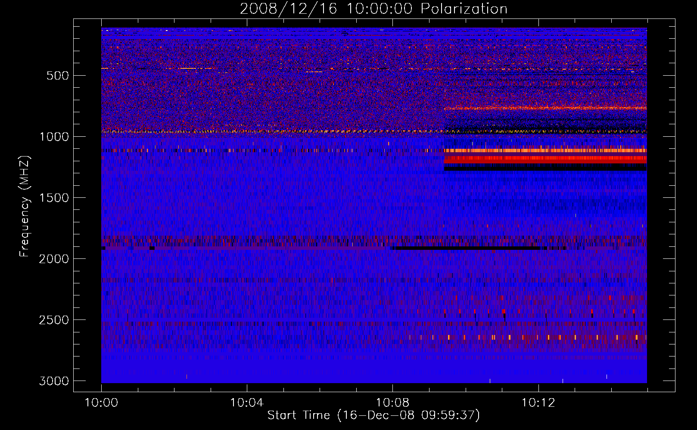Click the bright orange emission band near 1100 MHz

click(545, 150)
